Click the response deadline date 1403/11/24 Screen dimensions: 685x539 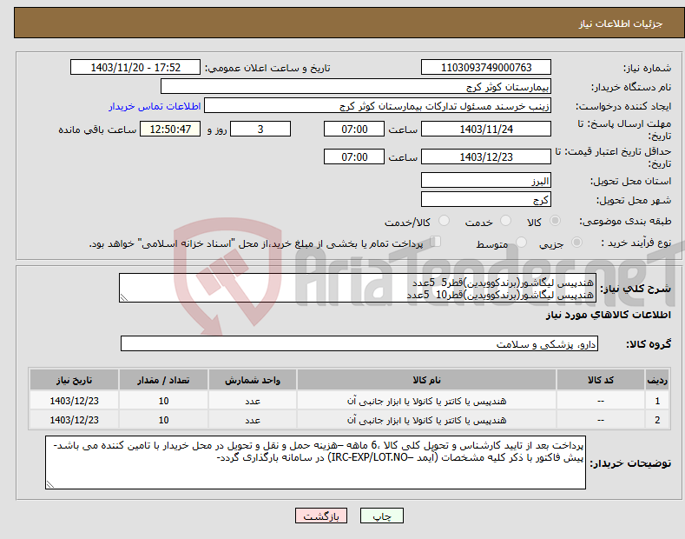[x=486, y=129]
